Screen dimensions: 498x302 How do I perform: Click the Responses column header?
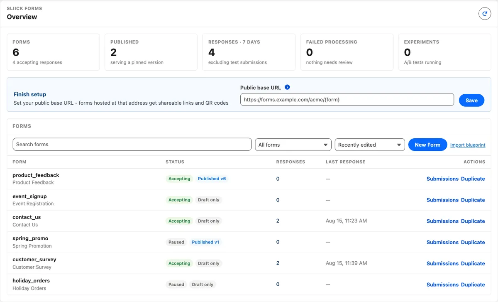tap(290, 162)
